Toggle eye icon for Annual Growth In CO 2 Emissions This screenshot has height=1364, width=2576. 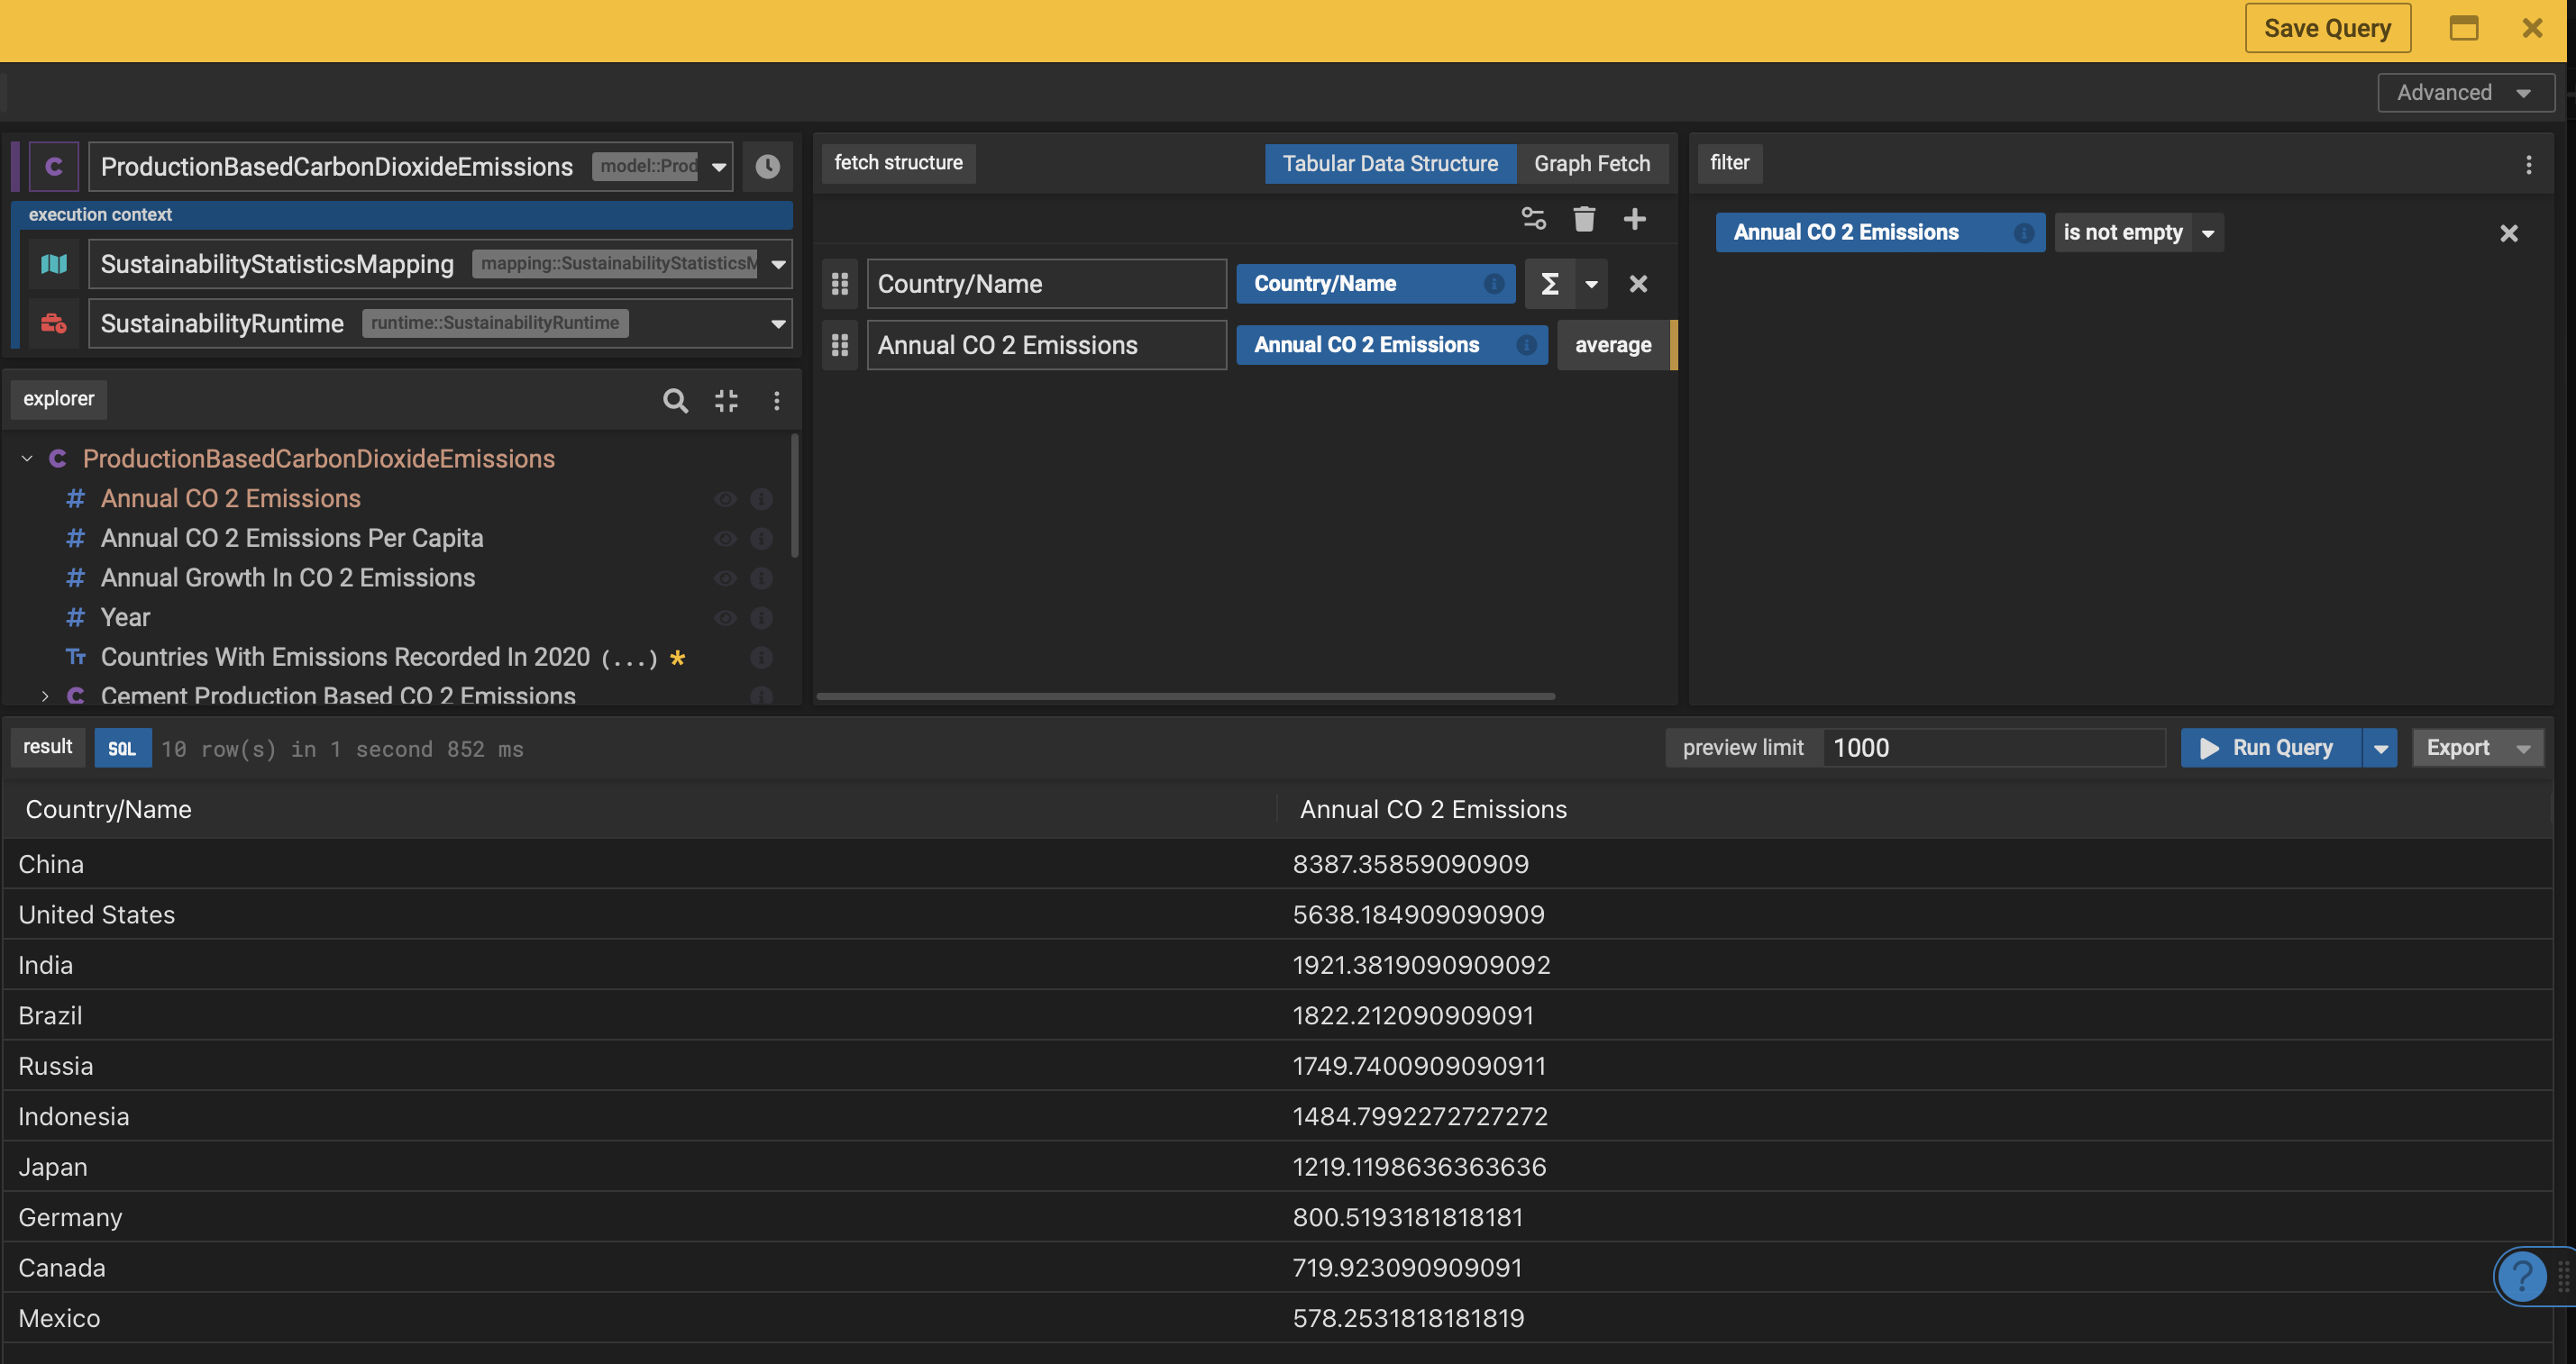coord(725,578)
